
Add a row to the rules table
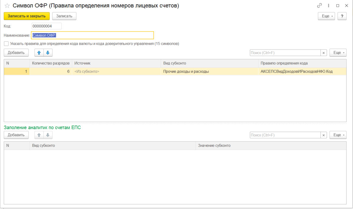(x=16, y=53)
